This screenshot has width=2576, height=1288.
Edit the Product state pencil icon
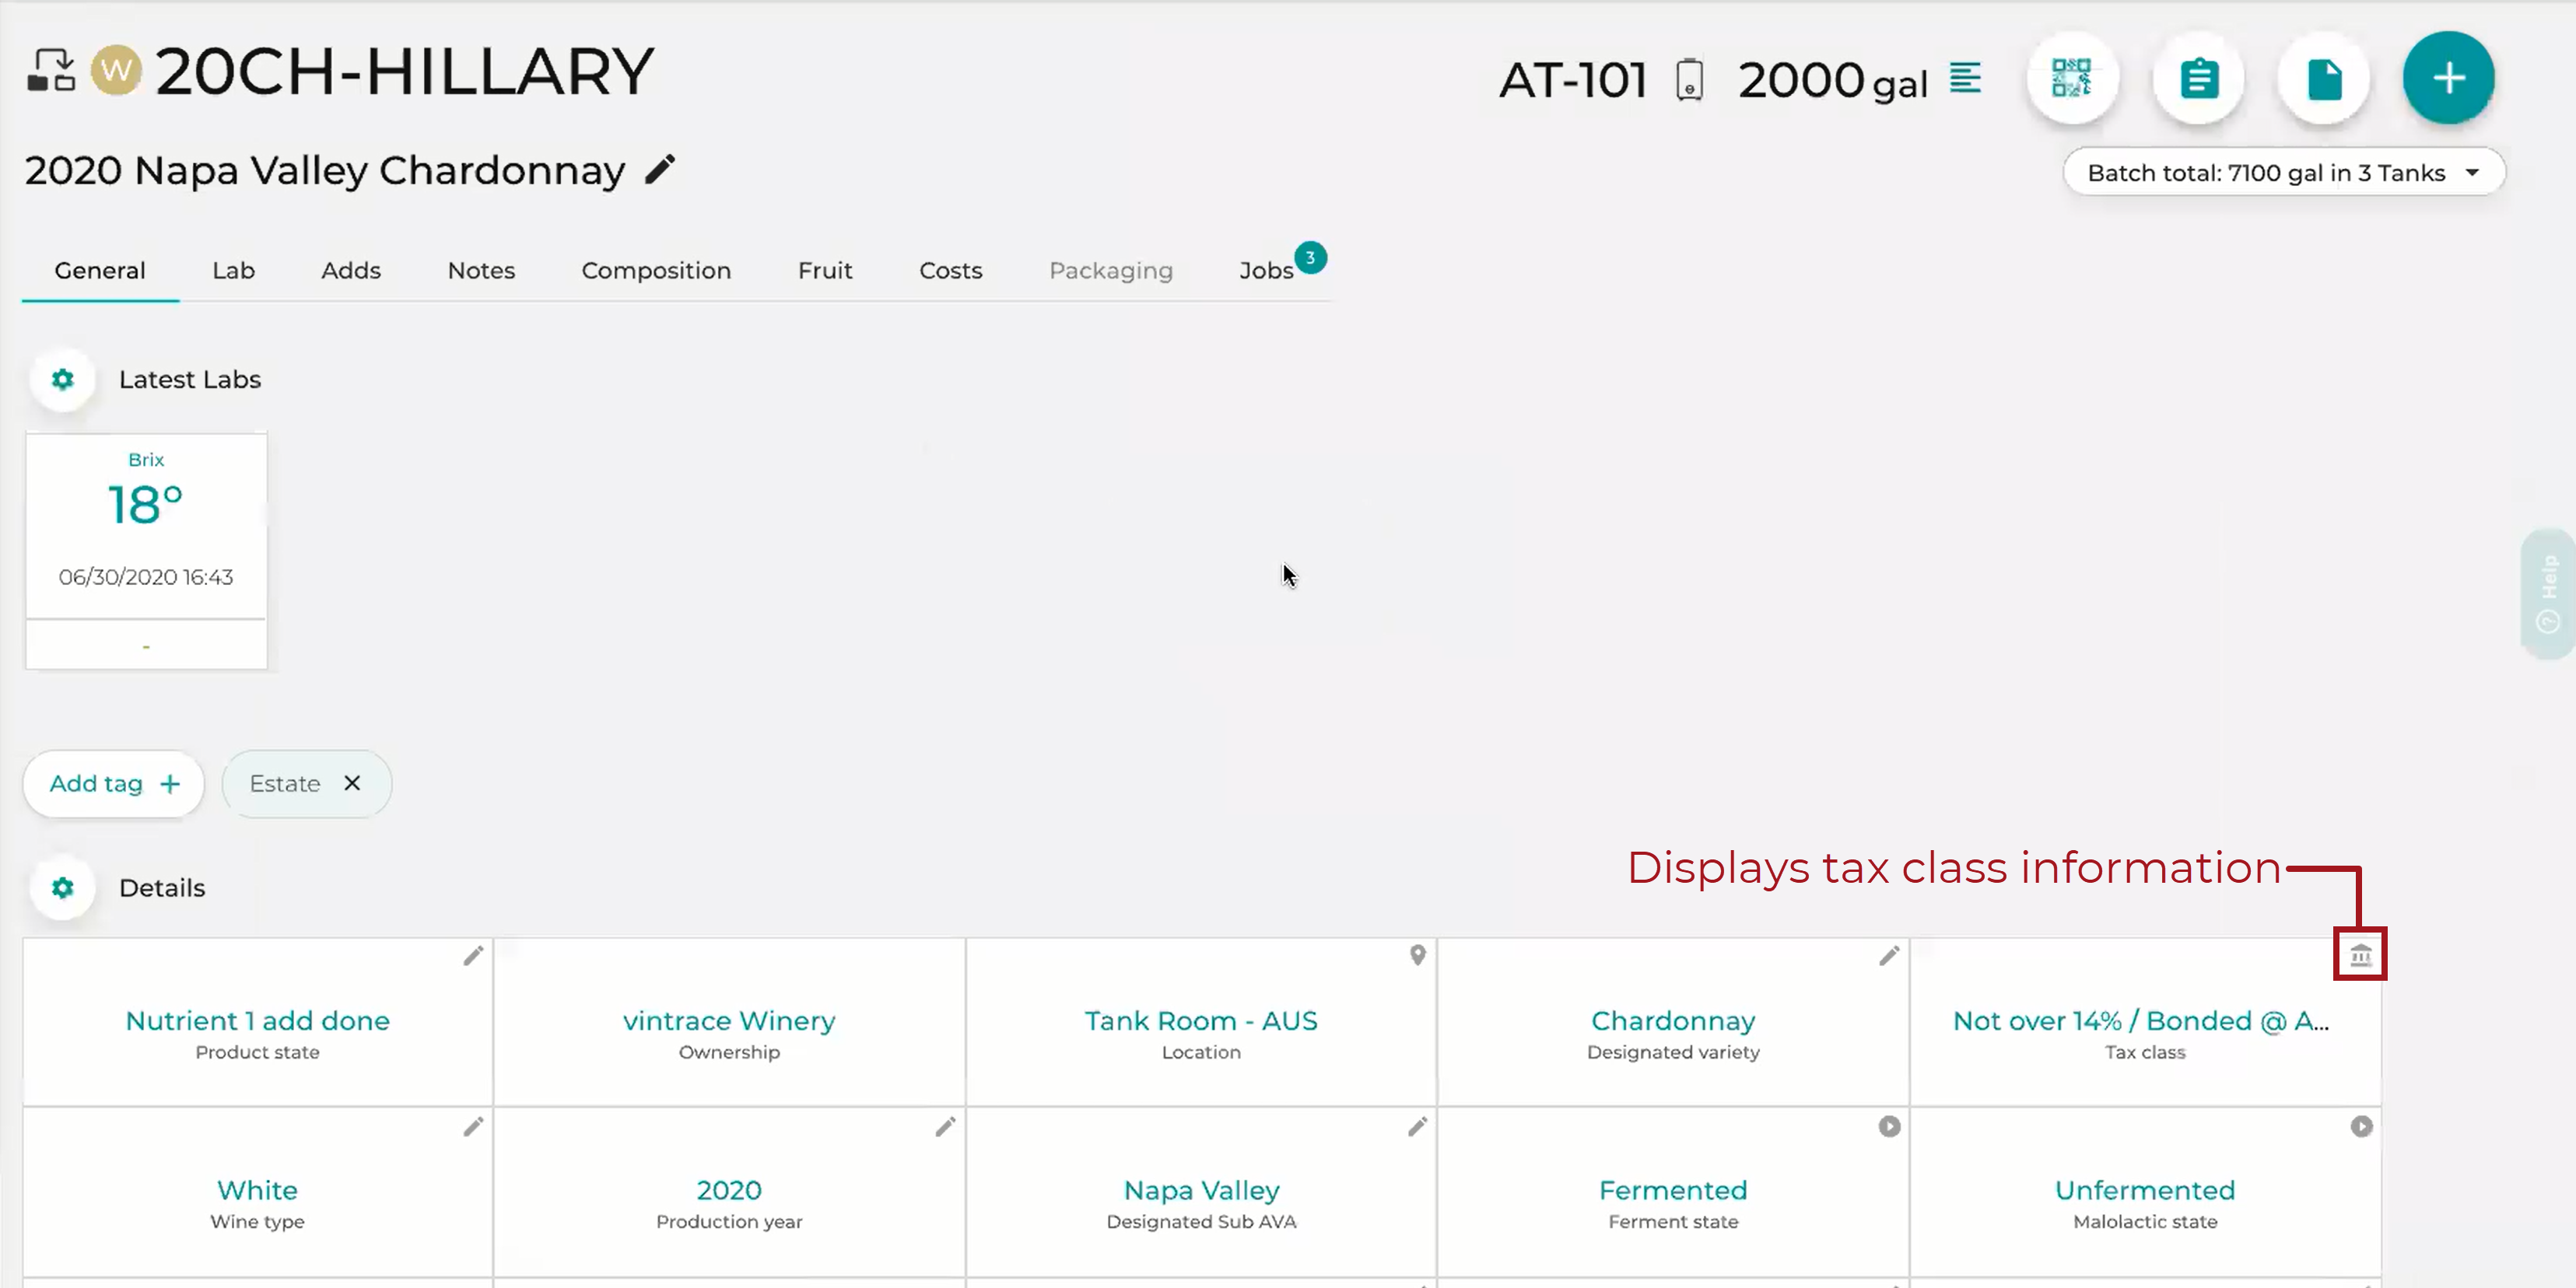click(x=473, y=956)
